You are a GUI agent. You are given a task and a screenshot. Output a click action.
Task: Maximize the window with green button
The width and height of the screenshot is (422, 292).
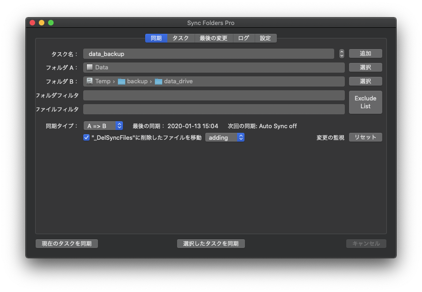click(x=51, y=23)
